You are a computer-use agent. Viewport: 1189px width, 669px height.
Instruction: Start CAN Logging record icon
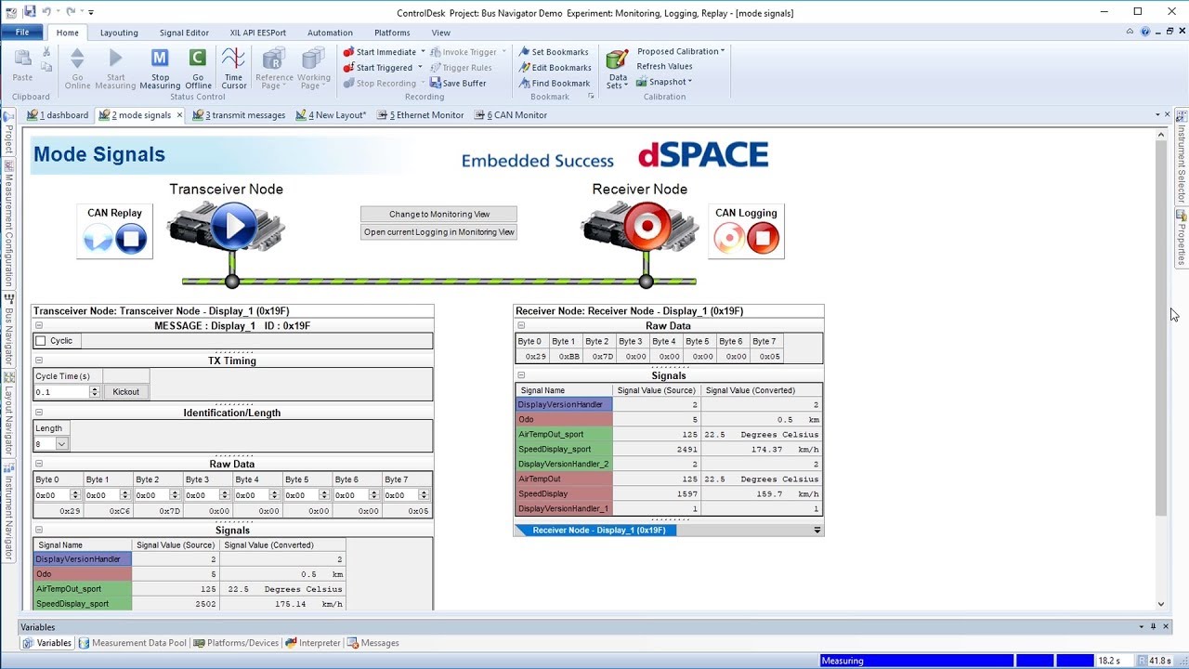[729, 239]
